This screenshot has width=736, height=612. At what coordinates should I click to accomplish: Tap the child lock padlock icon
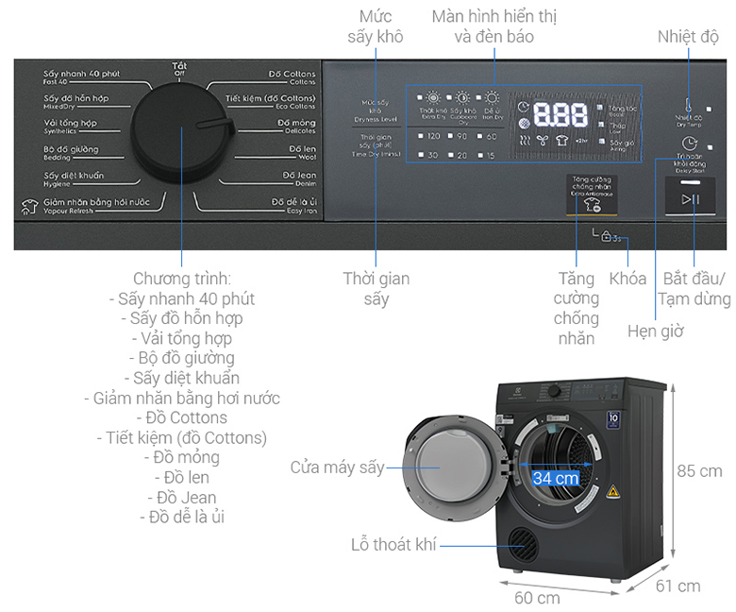[x=607, y=236]
